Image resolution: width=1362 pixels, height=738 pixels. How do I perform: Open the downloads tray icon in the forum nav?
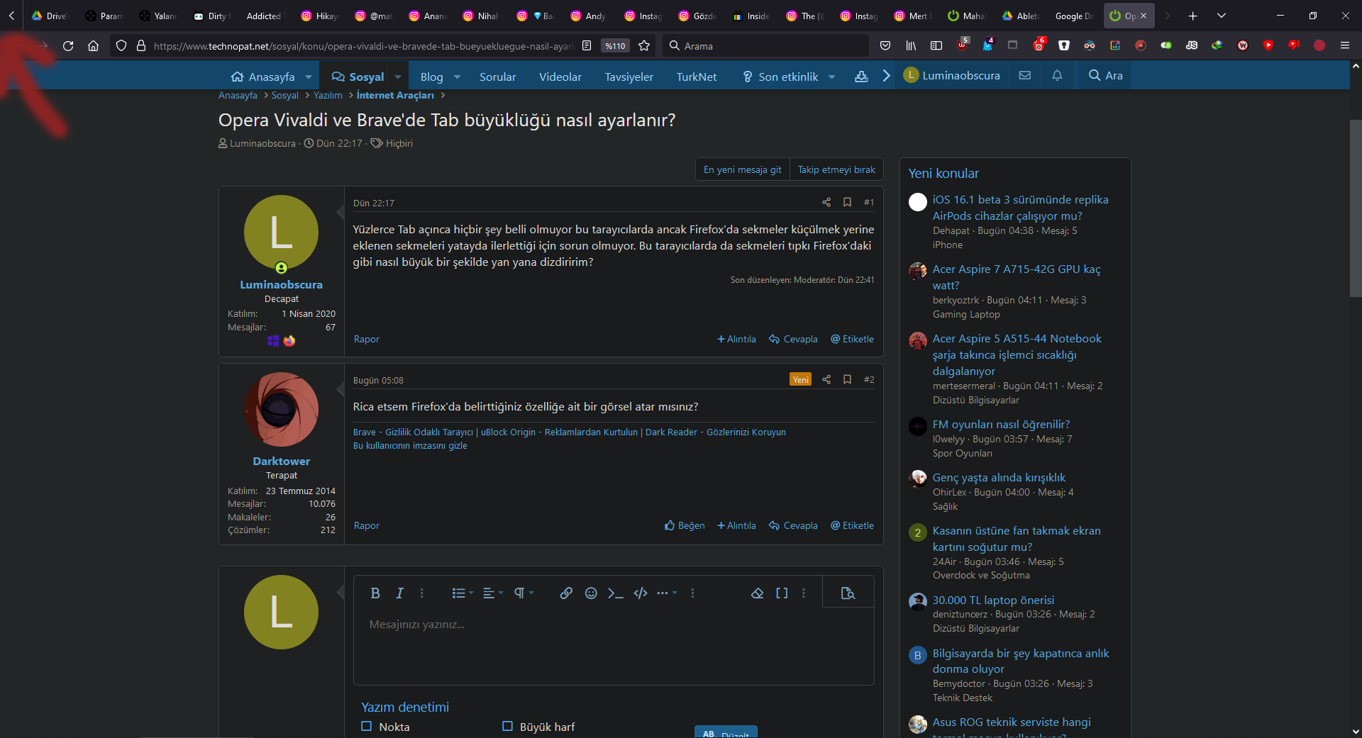tap(861, 77)
